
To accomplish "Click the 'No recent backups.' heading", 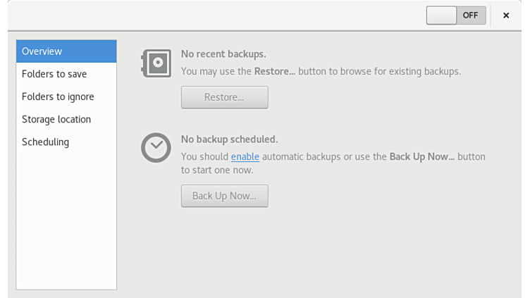I will 223,54.
